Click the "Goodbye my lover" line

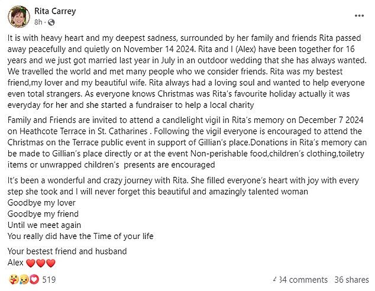(41, 203)
